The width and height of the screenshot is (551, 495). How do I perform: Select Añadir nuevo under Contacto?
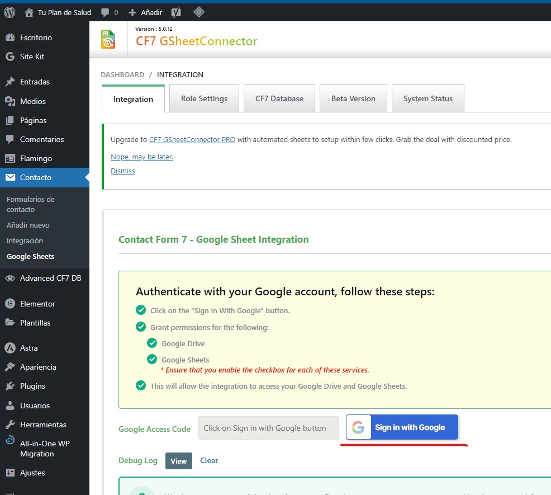[28, 225]
